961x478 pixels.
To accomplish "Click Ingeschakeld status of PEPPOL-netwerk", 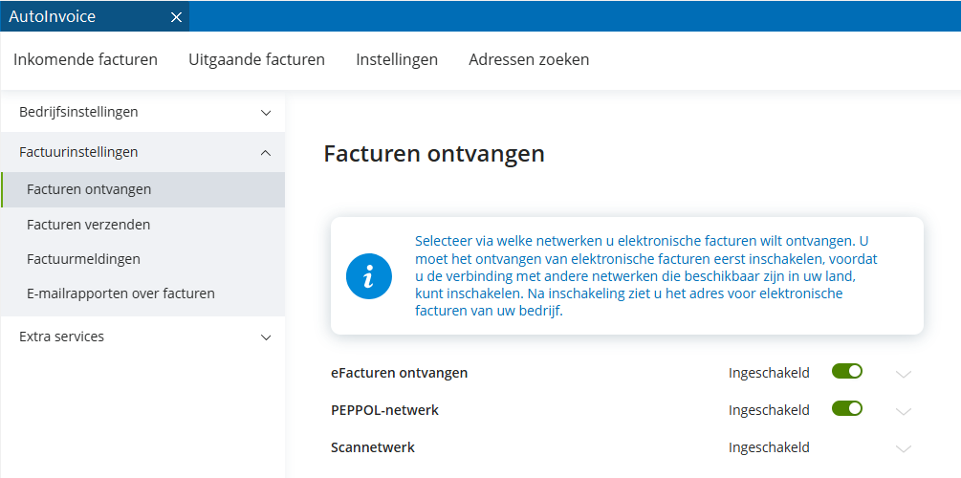I will 769,410.
